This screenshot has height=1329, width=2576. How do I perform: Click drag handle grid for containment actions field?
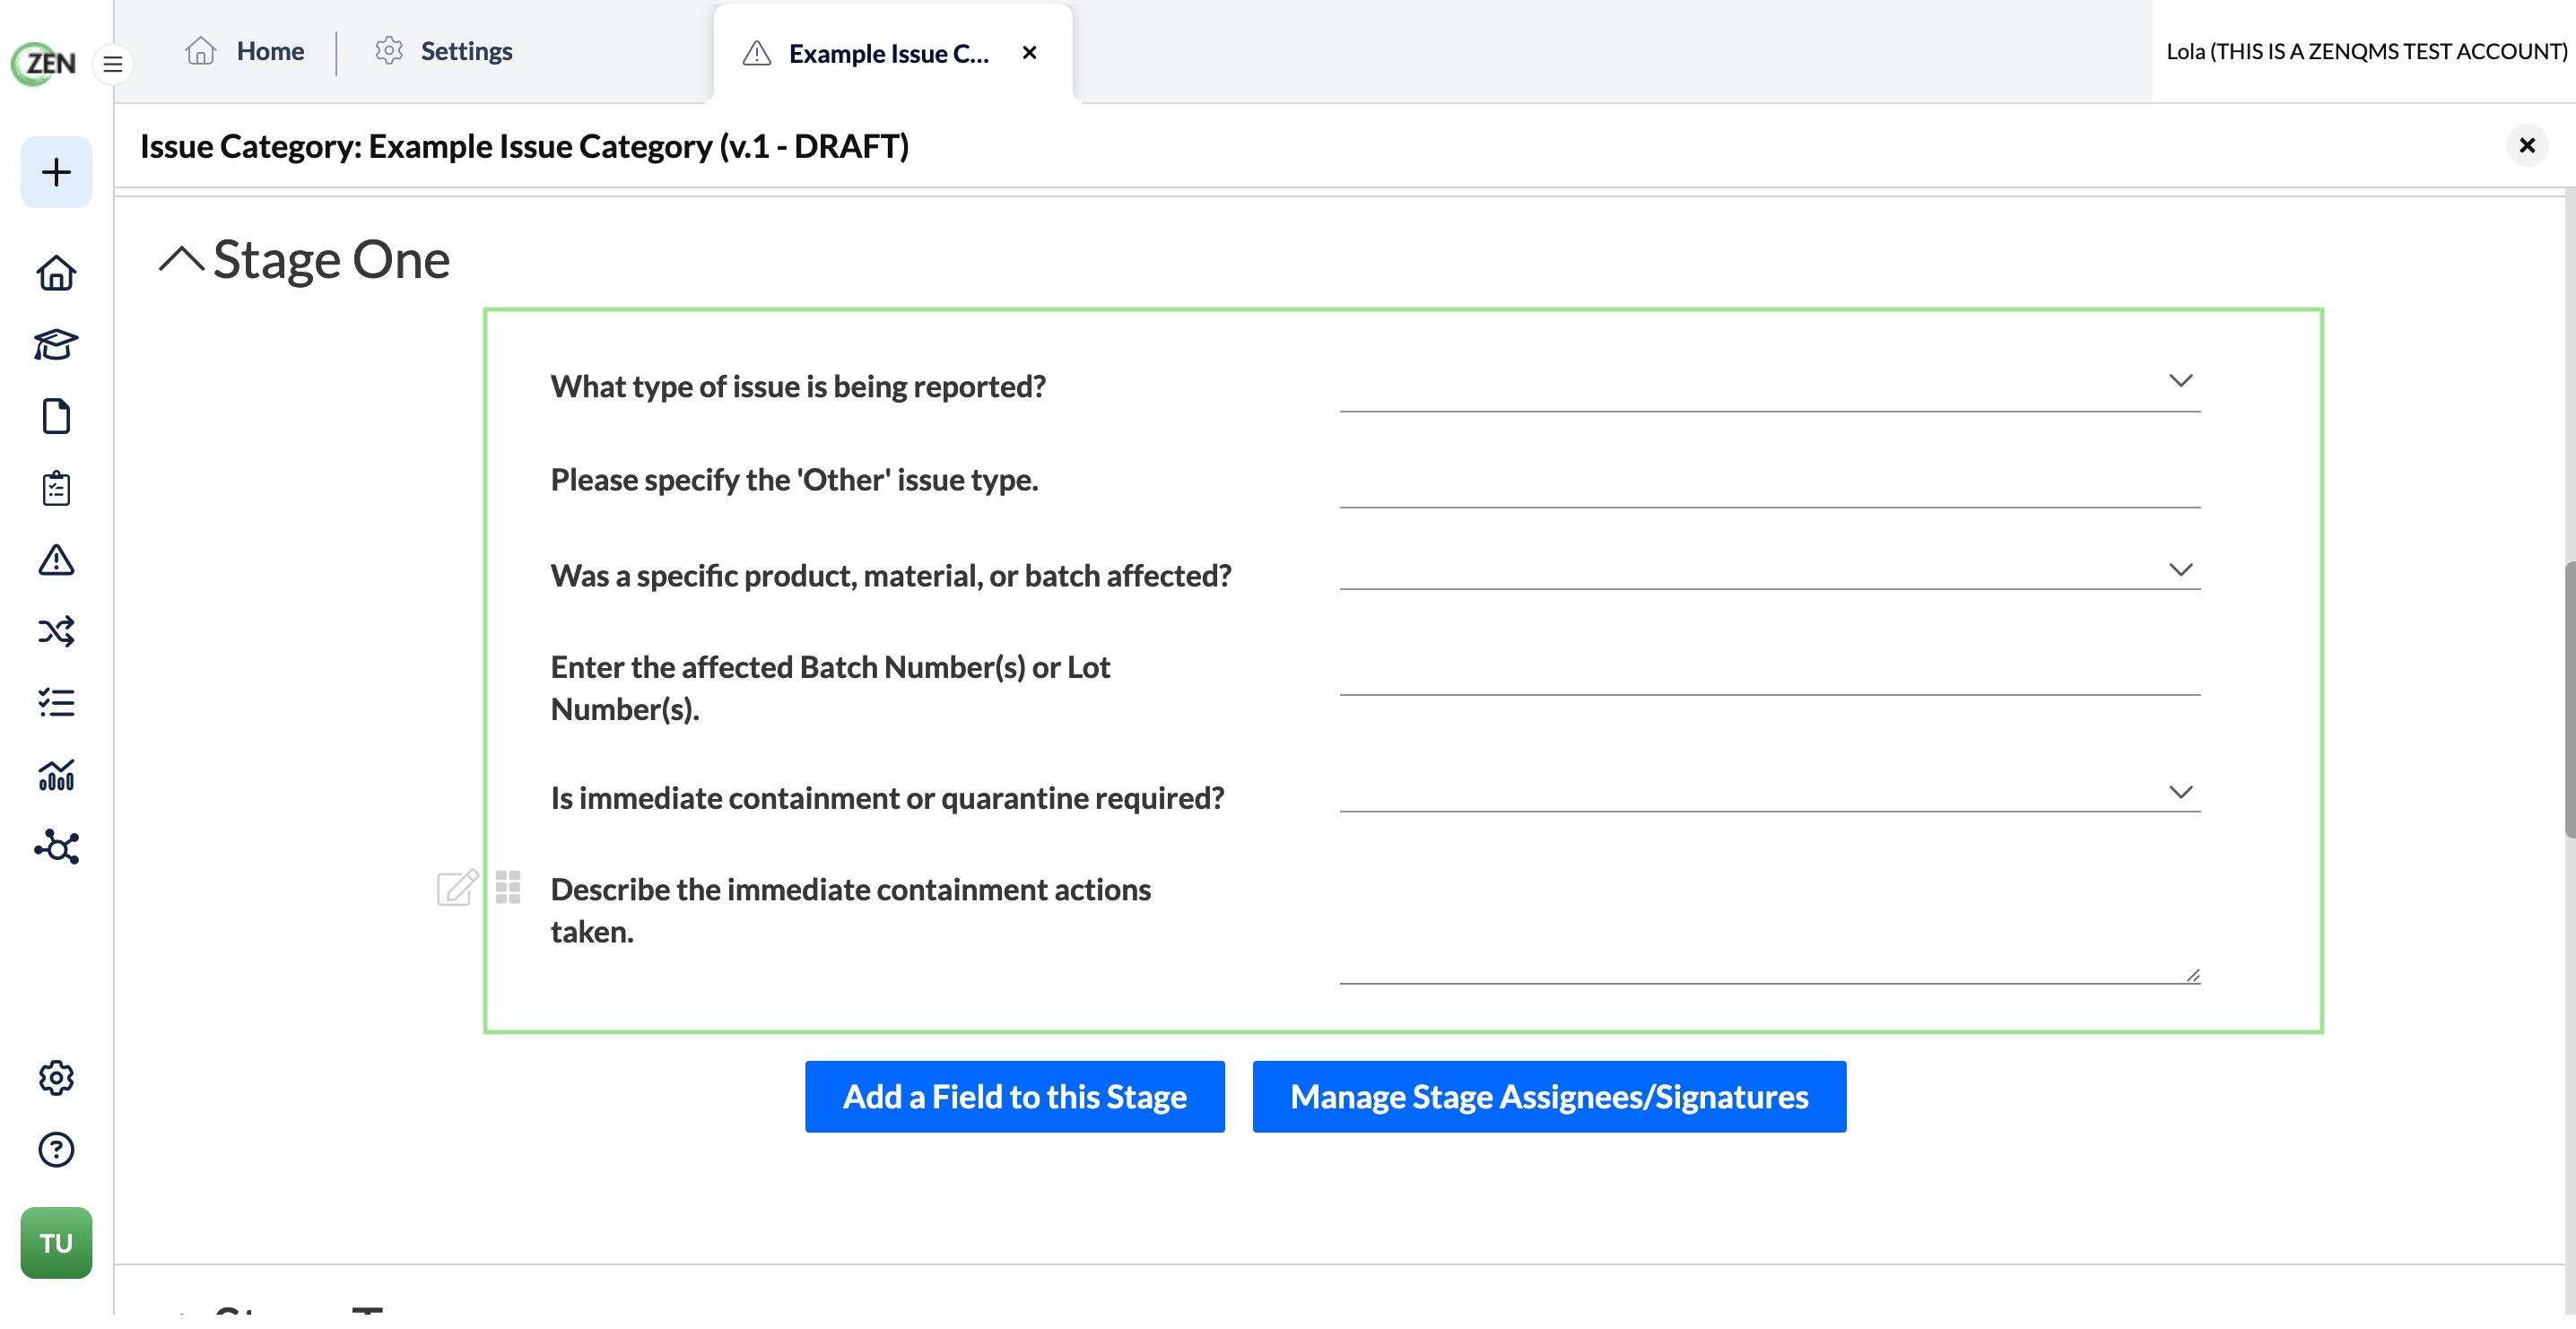click(508, 887)
